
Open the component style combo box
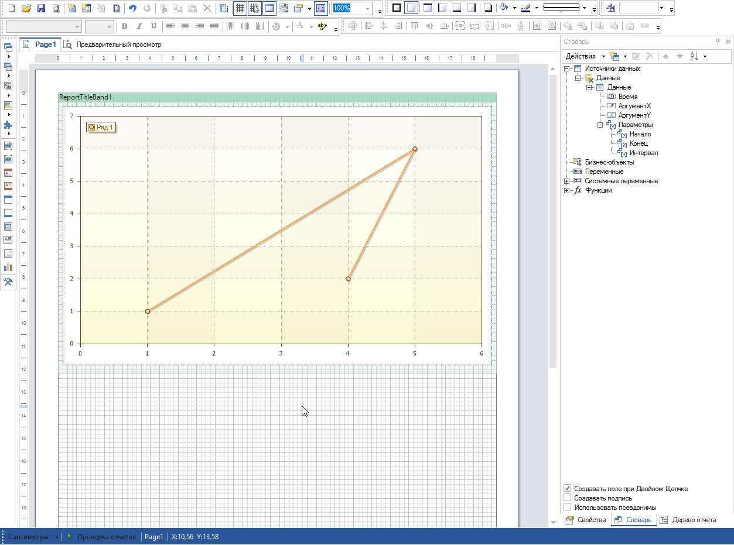pos(643,8)
